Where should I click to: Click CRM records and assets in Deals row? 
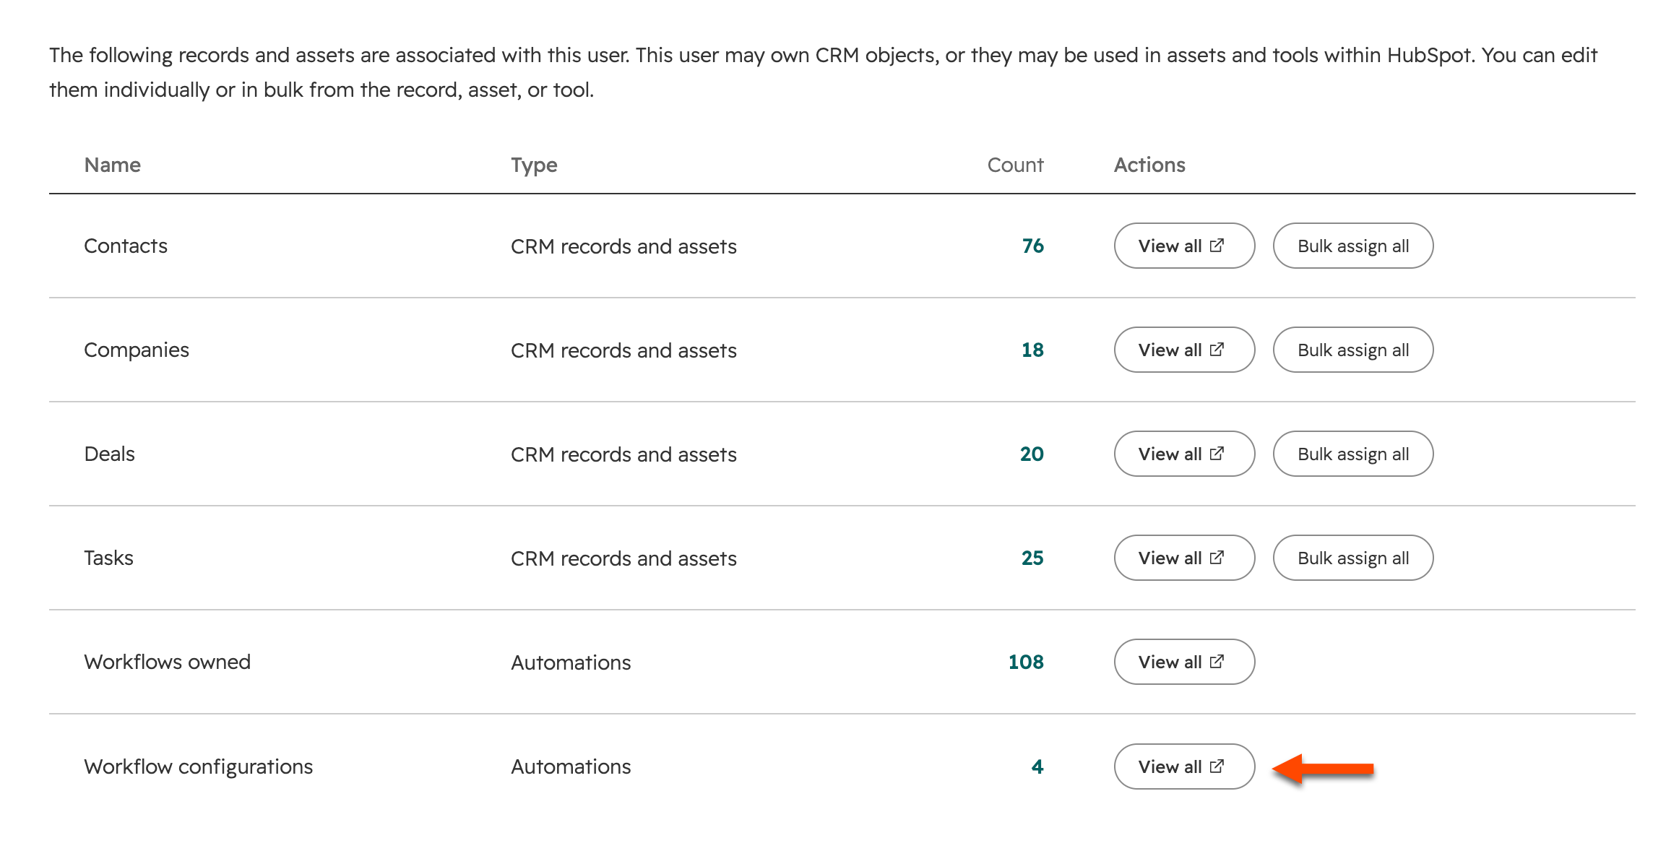(623, 454)
